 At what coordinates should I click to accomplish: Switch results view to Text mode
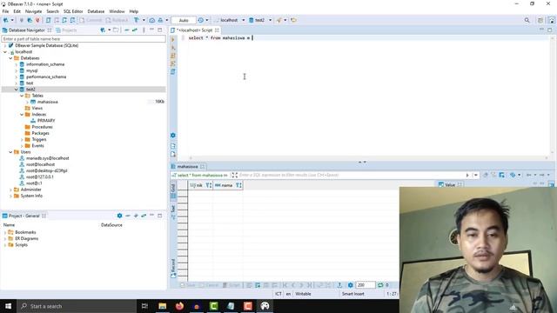click(173, 212)
